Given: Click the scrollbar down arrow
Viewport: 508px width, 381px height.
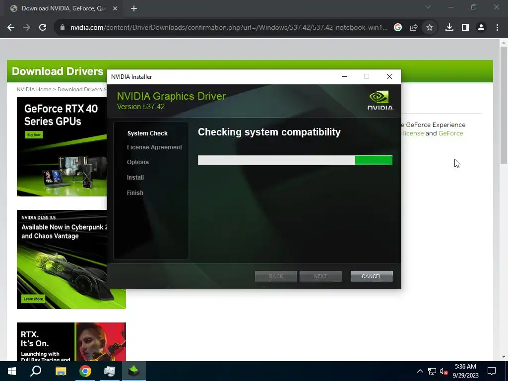Looking at the screenshot, I should tap(504, 357).
